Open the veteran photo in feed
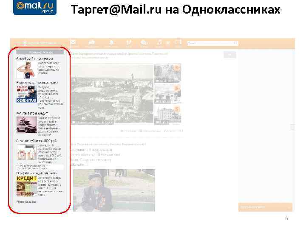 [x=114, y=190]
